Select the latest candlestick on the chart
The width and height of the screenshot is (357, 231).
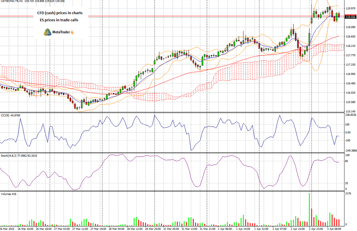point(338,16)
